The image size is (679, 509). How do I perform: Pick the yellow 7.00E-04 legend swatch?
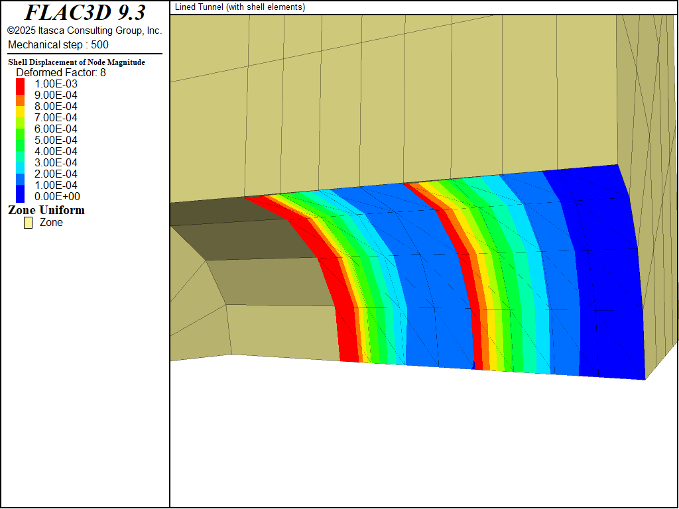pyautogui.click(x=21, y=118)
